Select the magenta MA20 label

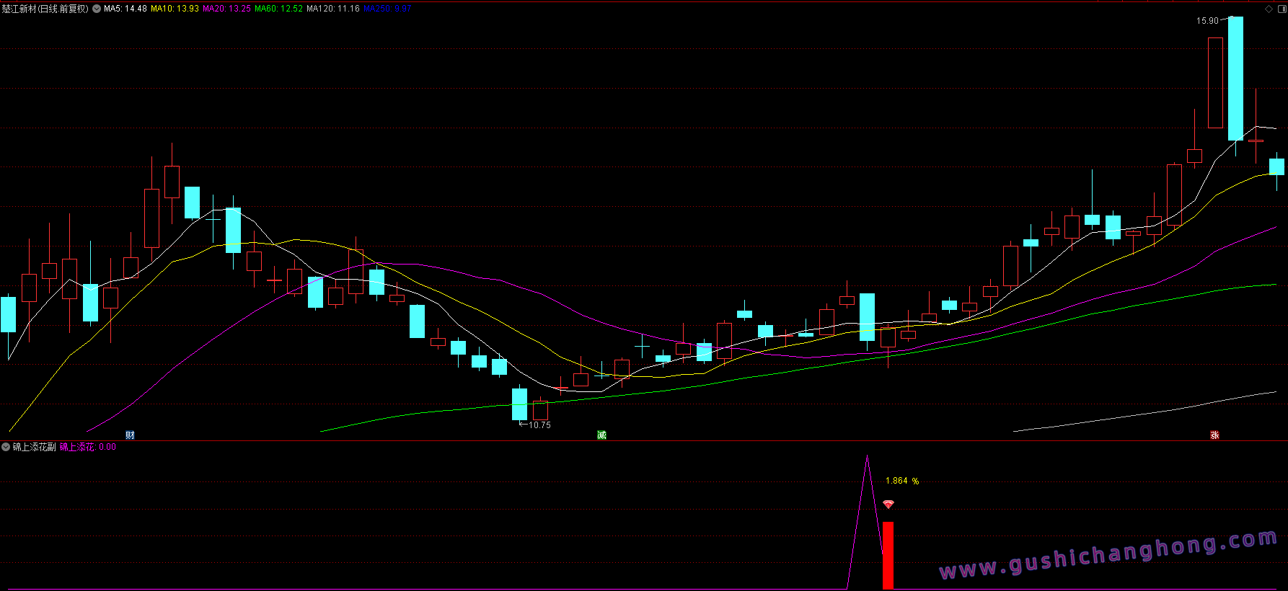tap(226, 9)
